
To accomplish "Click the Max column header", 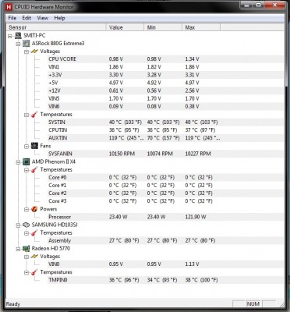I will click(x=201, y=27).
